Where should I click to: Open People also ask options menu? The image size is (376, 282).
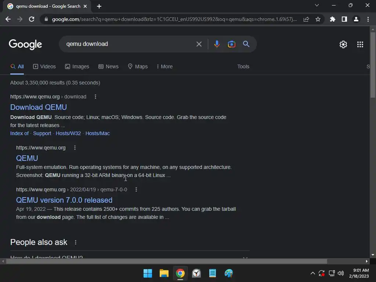[76, 242]
